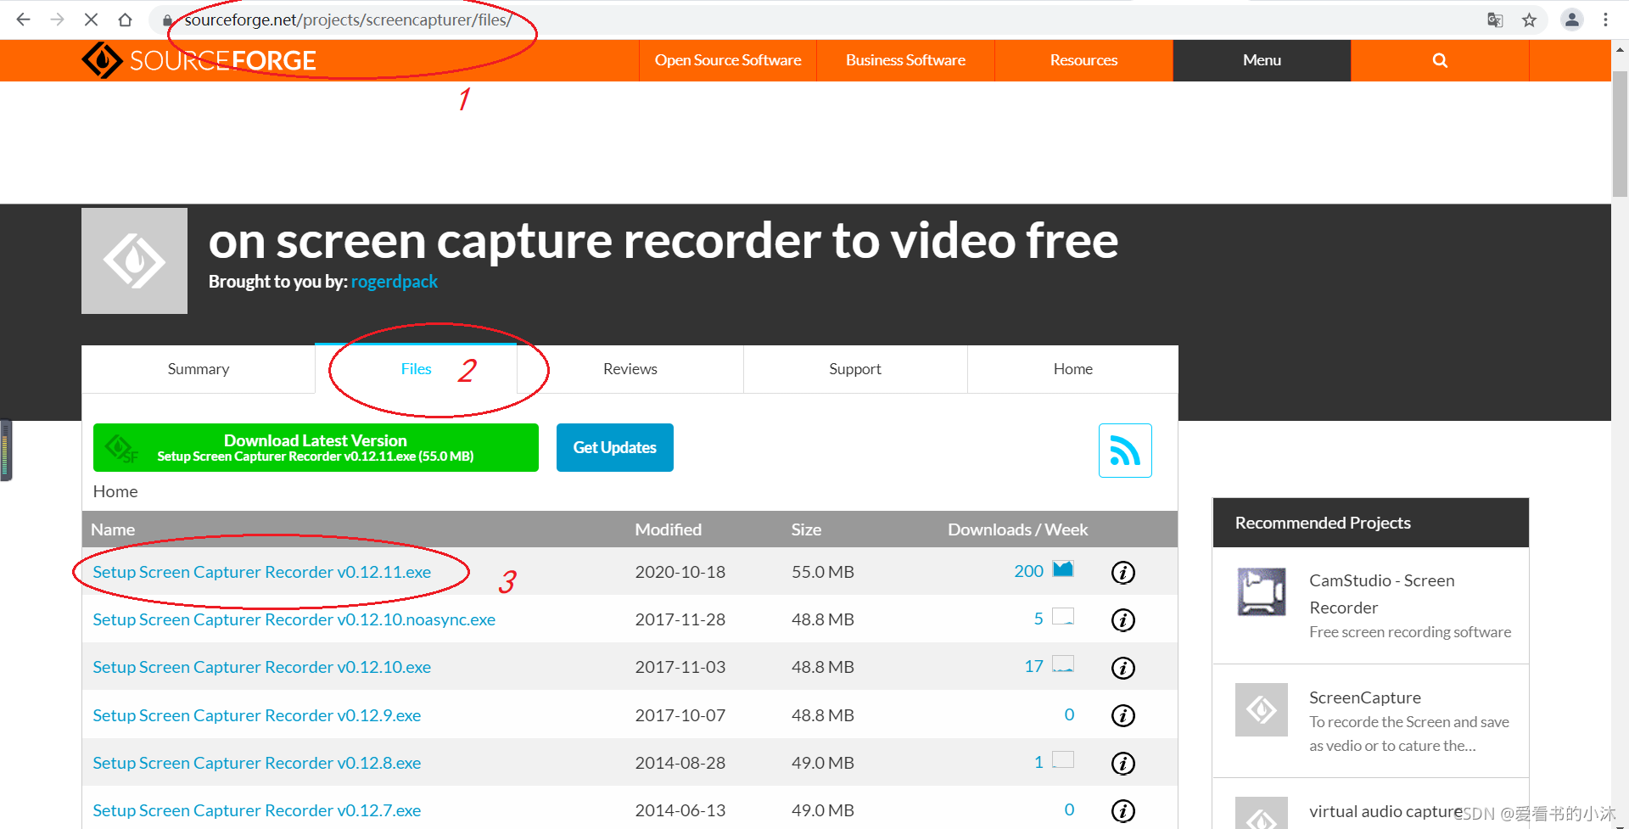
Task: Open CamStudio - Screen Recorder project
Action: (x=1381, y=594)
